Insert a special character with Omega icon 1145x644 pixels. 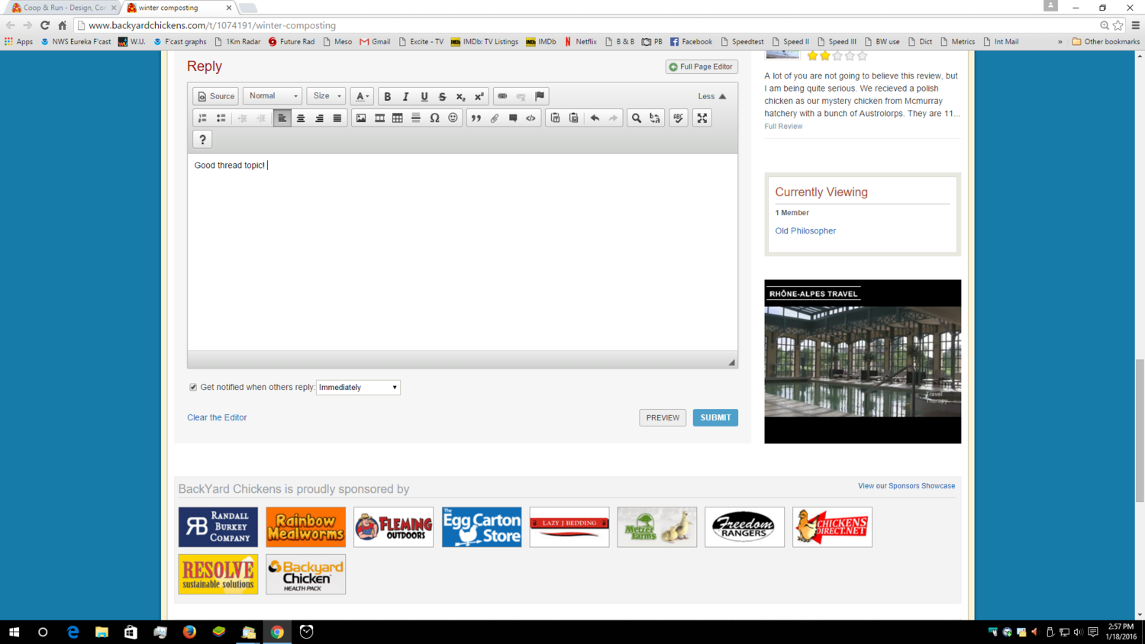click(434, 118)
